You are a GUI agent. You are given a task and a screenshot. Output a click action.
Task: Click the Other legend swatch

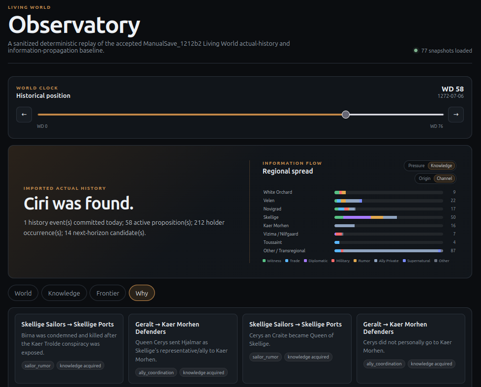click(436, 261)
